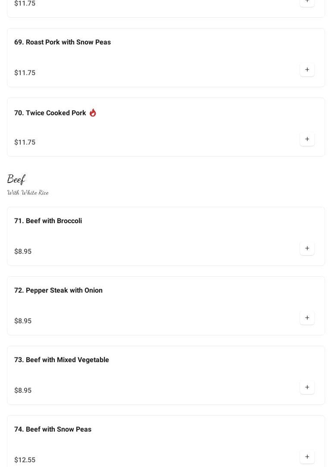This screenshot has height=467, width=332.
Task: Click plus icon for Twice Cooked Pork
Action: coord(307,139)
